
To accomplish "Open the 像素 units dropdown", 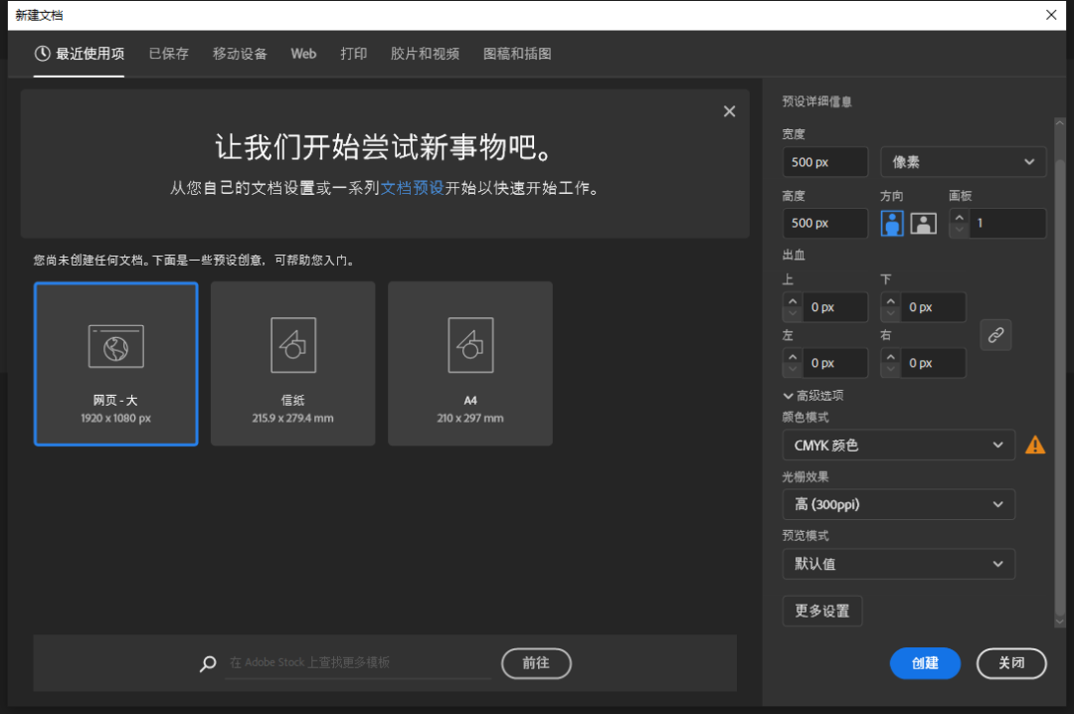I will (x=963, y=162).
